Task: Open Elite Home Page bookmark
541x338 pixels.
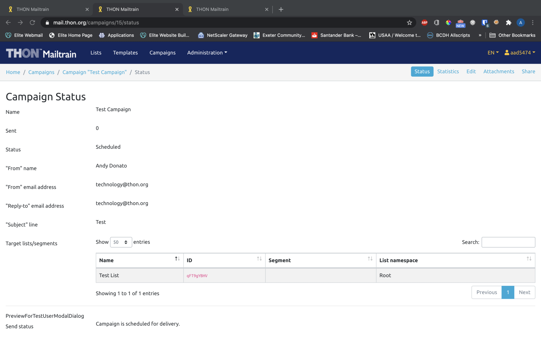Action: 71,35
